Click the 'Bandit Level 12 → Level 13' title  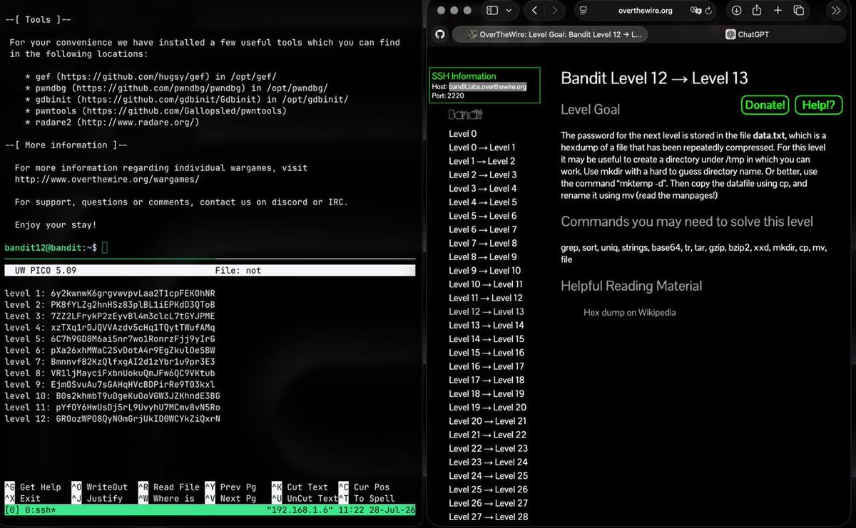[654, 78]
